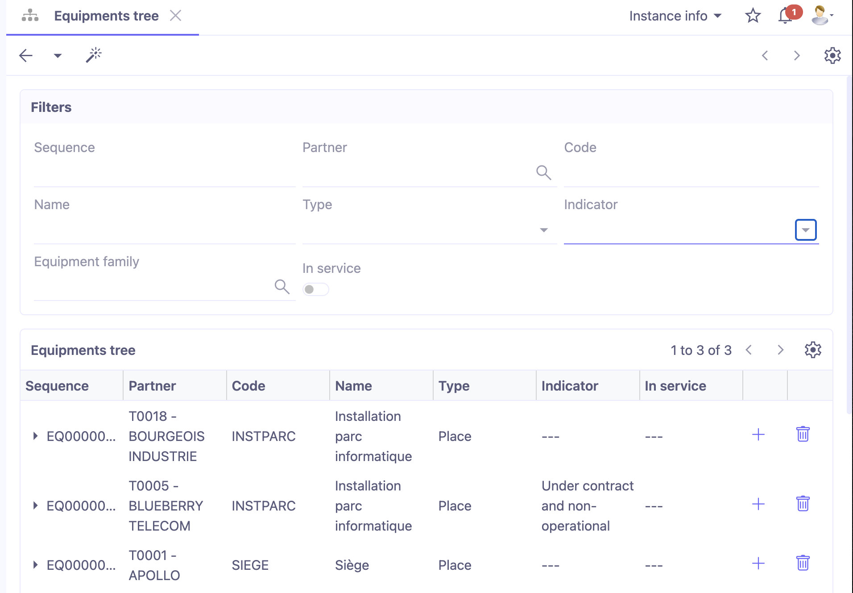Go to next page of equipments

click(x=780, y=350)
